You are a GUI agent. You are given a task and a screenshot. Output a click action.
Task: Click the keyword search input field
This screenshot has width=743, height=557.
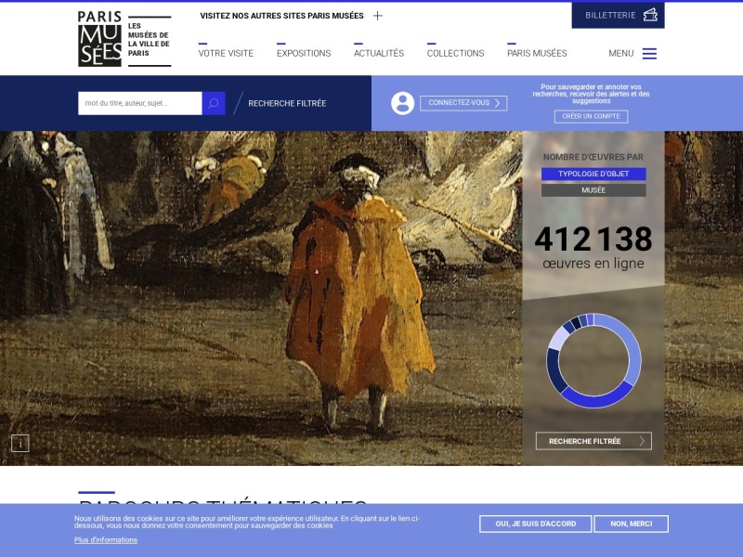click(x=140, y=103)
